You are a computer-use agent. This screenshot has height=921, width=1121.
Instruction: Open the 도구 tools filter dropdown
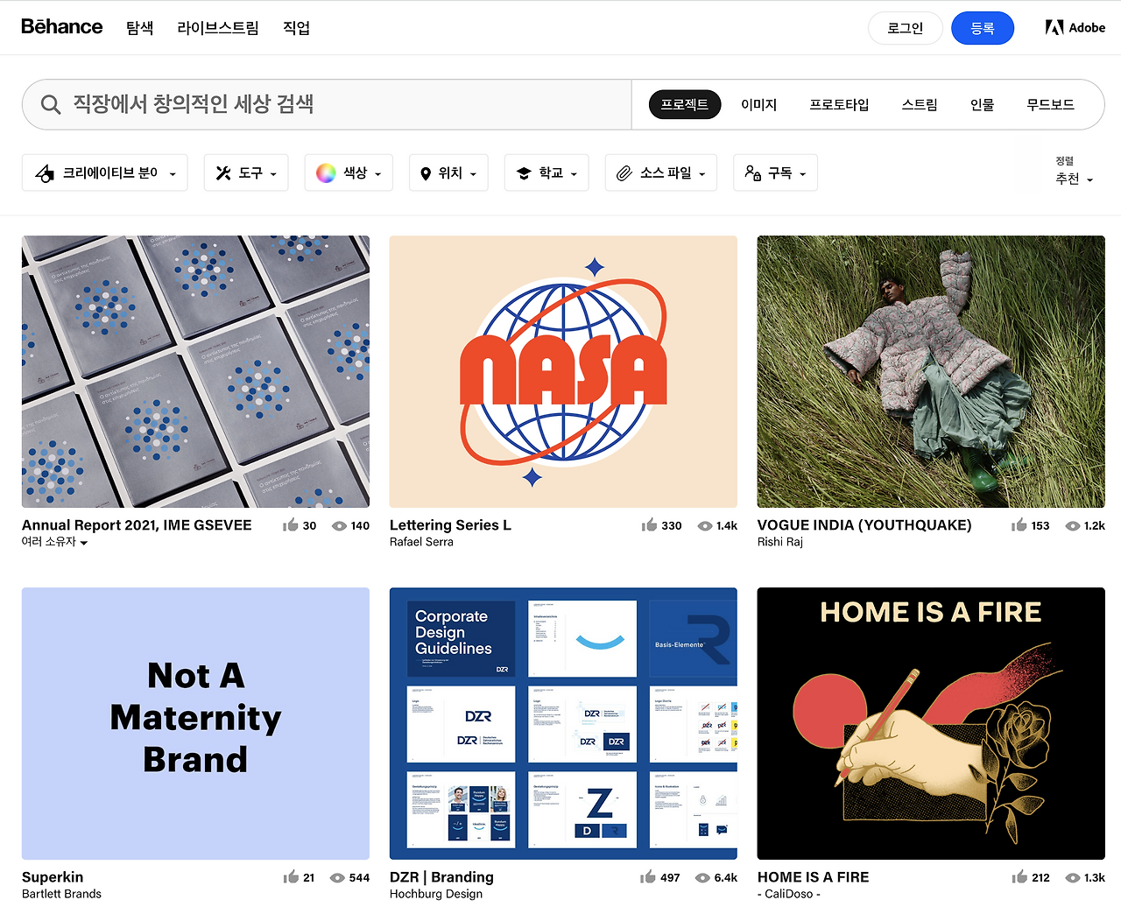(x=246, y=173)
